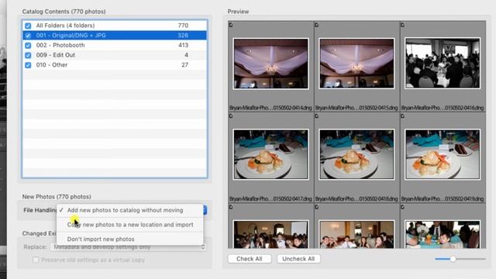The height and width of the screenshot is (279, 496).
Task: Choose Copy new photos to a new location and import
Action: pyautogui.click(x=129, y=225)
